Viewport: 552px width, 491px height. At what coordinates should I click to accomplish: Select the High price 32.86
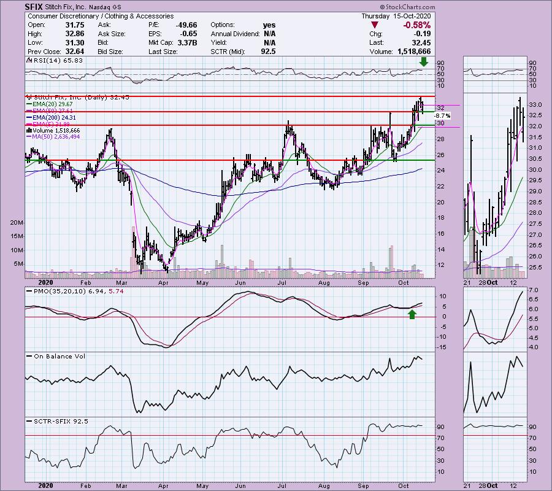click(x=75, y=34)
